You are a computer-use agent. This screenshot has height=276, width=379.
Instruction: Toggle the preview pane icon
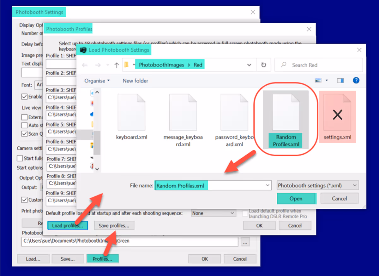[340, 81]
